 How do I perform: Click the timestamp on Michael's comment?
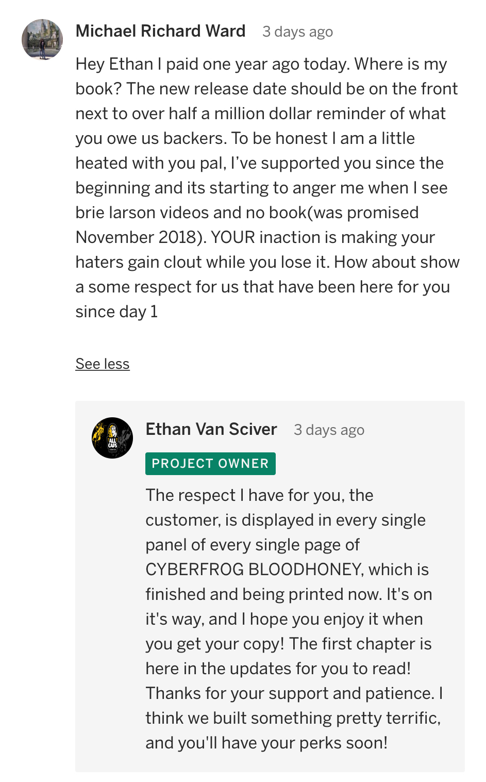point(297,32)
